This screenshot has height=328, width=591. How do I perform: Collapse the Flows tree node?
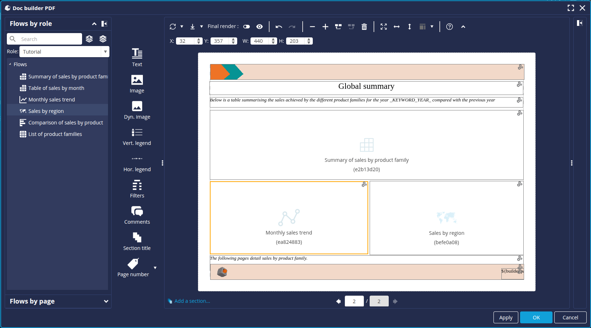[x=10, y=64]
